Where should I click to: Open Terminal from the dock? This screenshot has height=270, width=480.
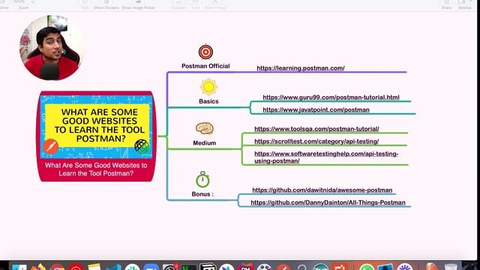189,267
